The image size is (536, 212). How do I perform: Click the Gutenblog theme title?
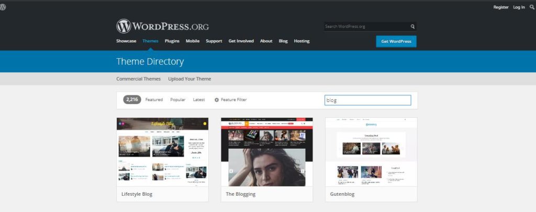point(342,194)
